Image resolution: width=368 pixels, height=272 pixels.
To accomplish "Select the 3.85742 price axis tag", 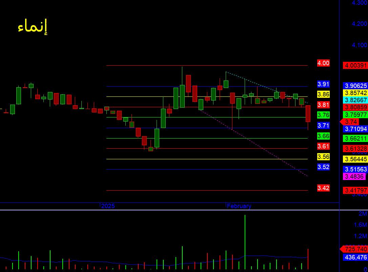I will point(355,93).
